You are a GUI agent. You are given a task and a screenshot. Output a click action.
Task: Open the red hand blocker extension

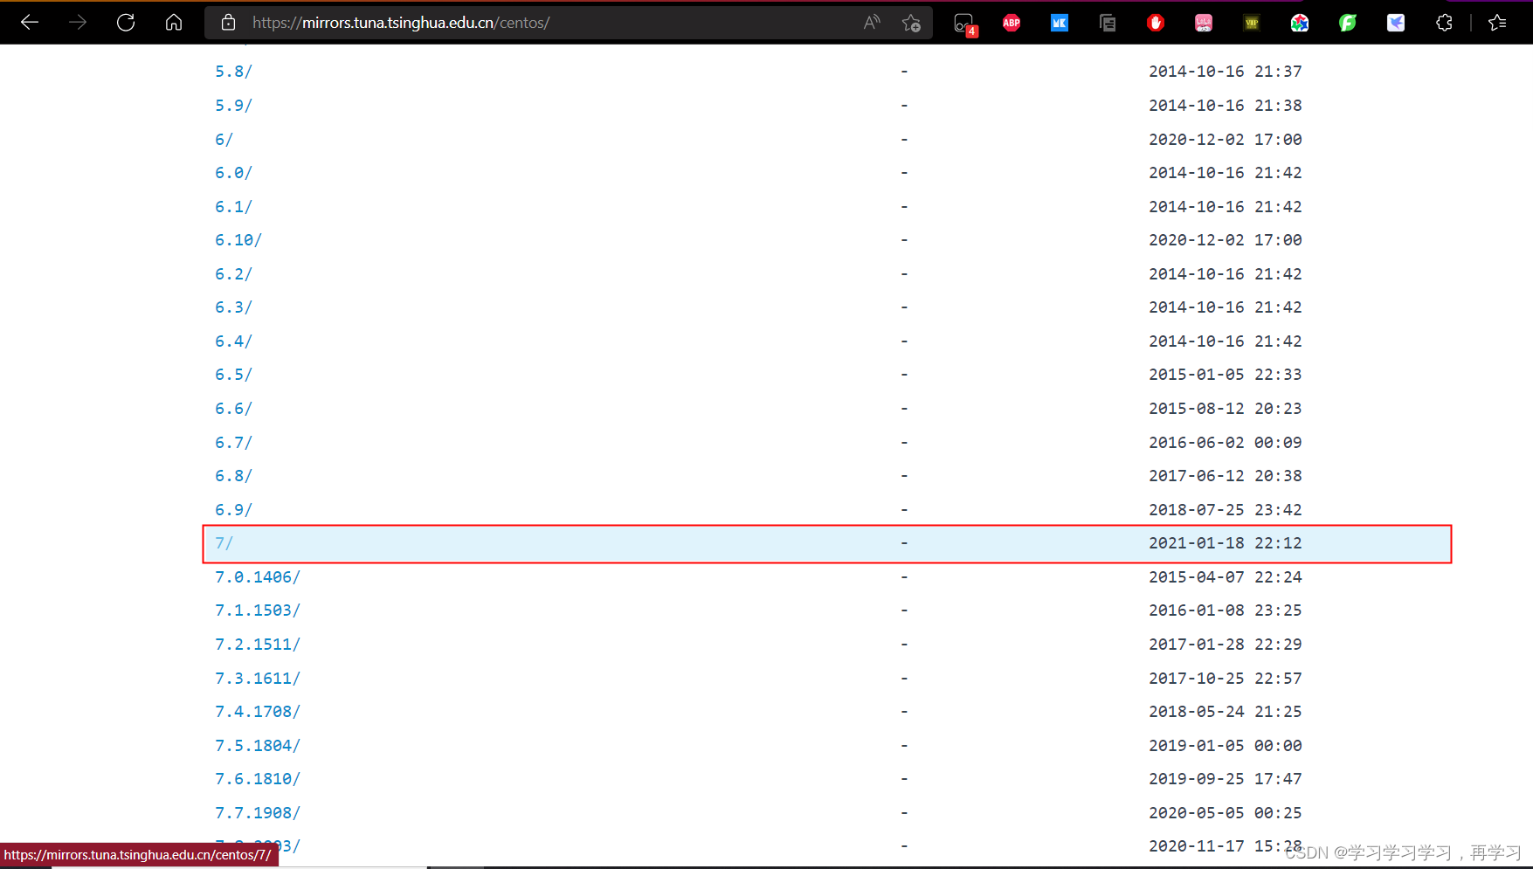[1156, 23]
